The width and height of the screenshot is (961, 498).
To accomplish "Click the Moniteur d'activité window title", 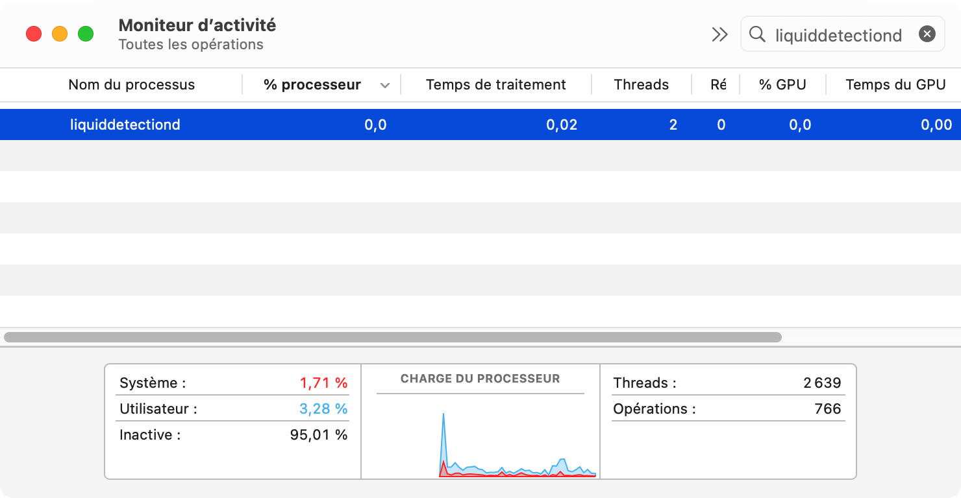I will click(x=197, y=25).
